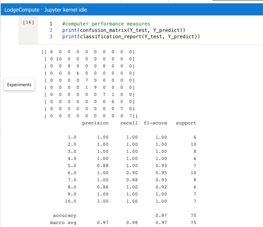This screenshot has height=227, width=263.
Task: Click the class label '5.0'
Action: click(72, 166)
